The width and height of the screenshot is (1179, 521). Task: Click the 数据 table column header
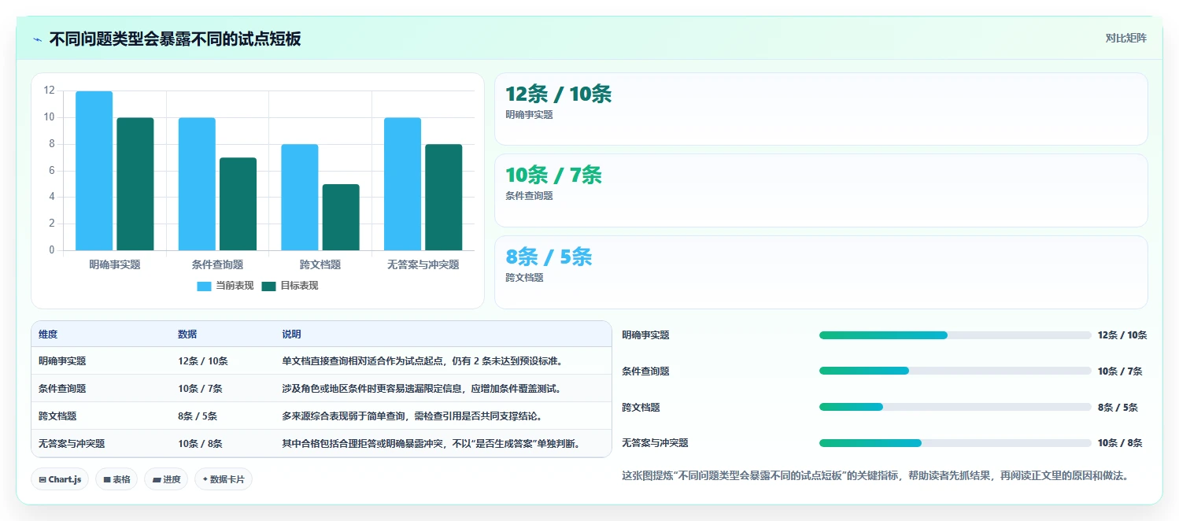click(x=187, y=334)
